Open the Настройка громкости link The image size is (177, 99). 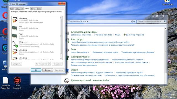pyautogui.click(x=80, y=52)
